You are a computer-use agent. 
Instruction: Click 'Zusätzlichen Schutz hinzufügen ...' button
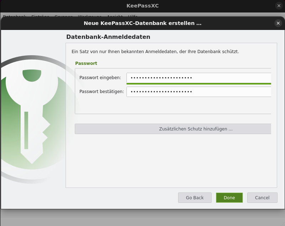pos(173,129)
